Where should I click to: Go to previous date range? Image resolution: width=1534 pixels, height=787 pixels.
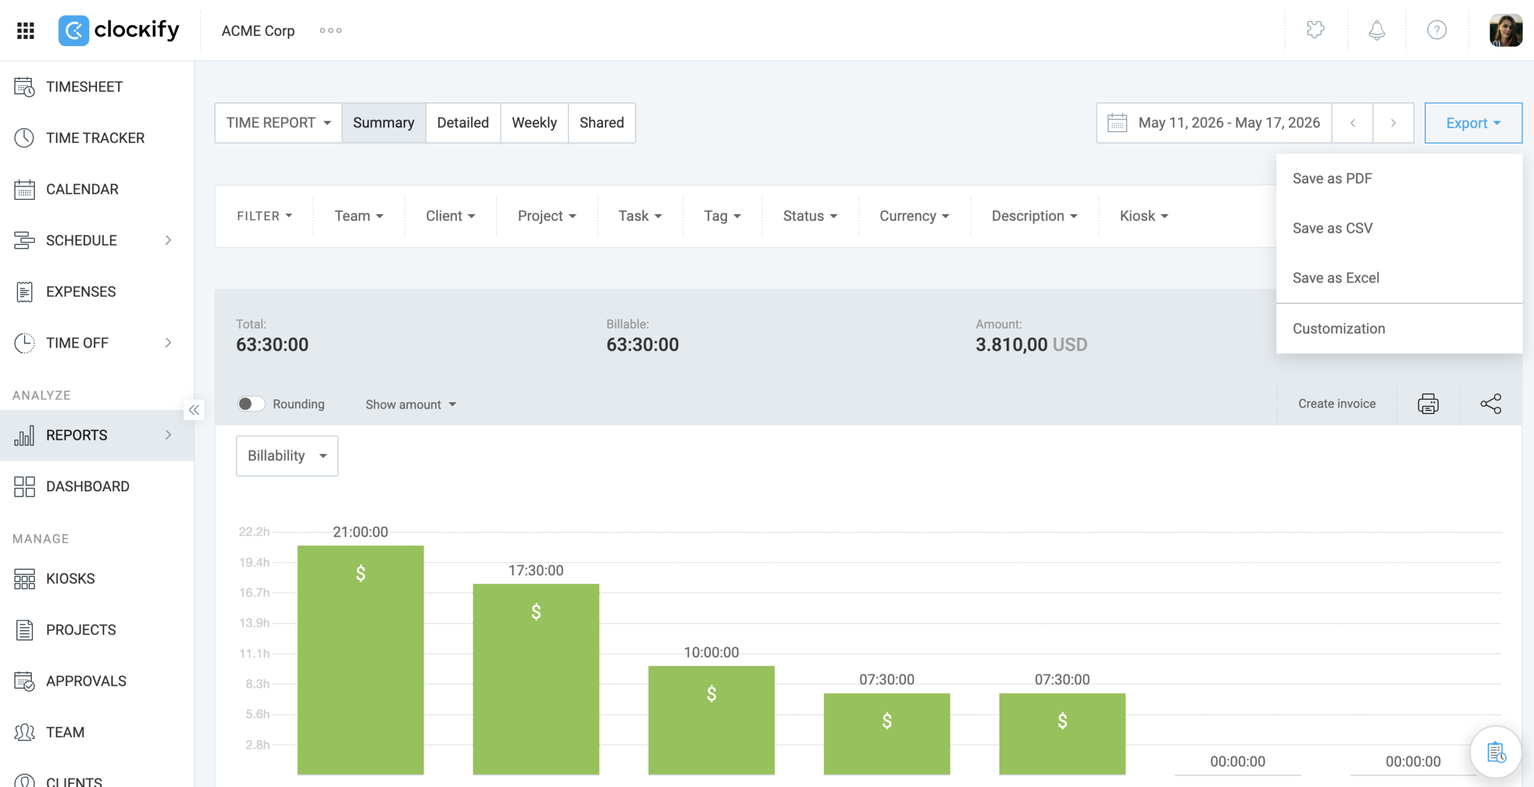[x=1352, y=123]
